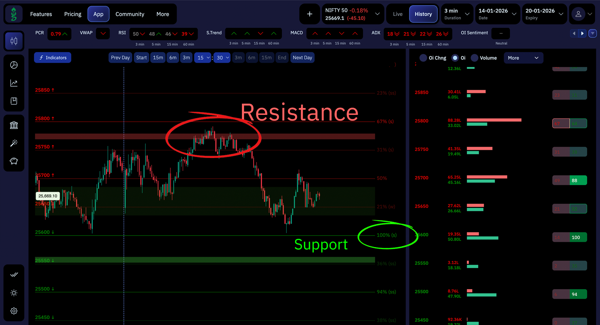The width and height of the screenshot is (600, 325).
Task: Toggle the sun brightness theme icon
Action: (14, 293)
